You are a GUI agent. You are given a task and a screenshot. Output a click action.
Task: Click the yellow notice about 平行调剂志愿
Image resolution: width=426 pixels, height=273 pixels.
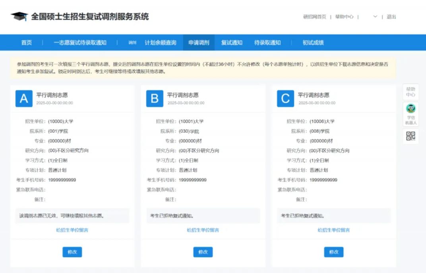(x=203, y=68)
